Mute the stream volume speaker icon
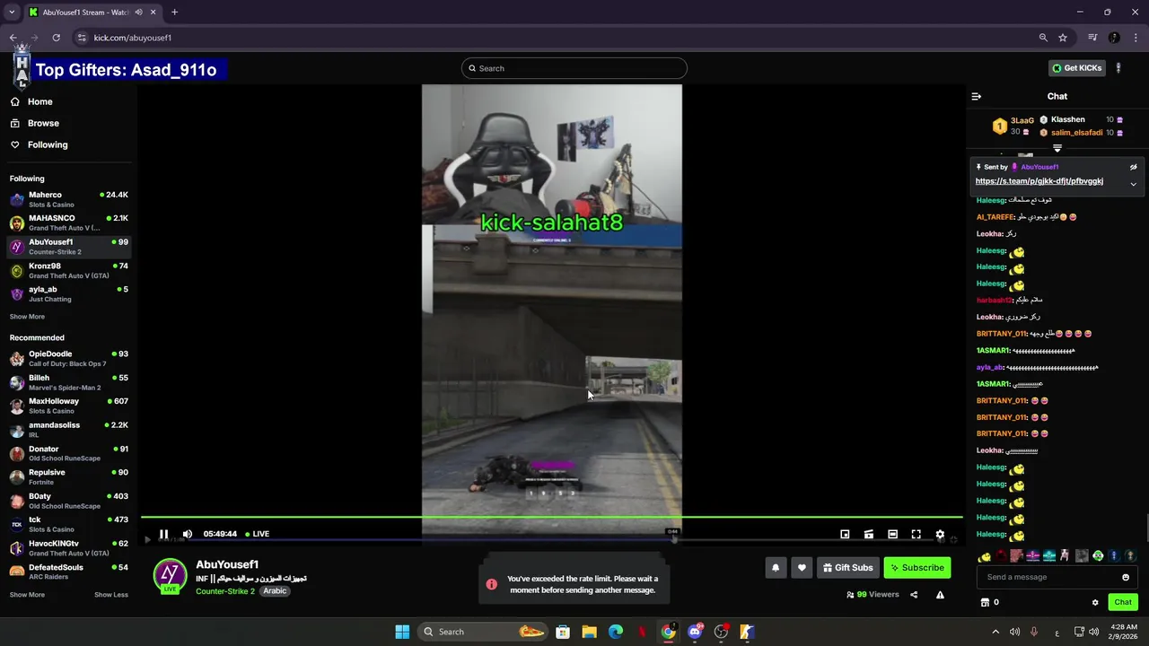This screenshot has height=646, width=1149. pyautogui.click(x=188, y=534)
